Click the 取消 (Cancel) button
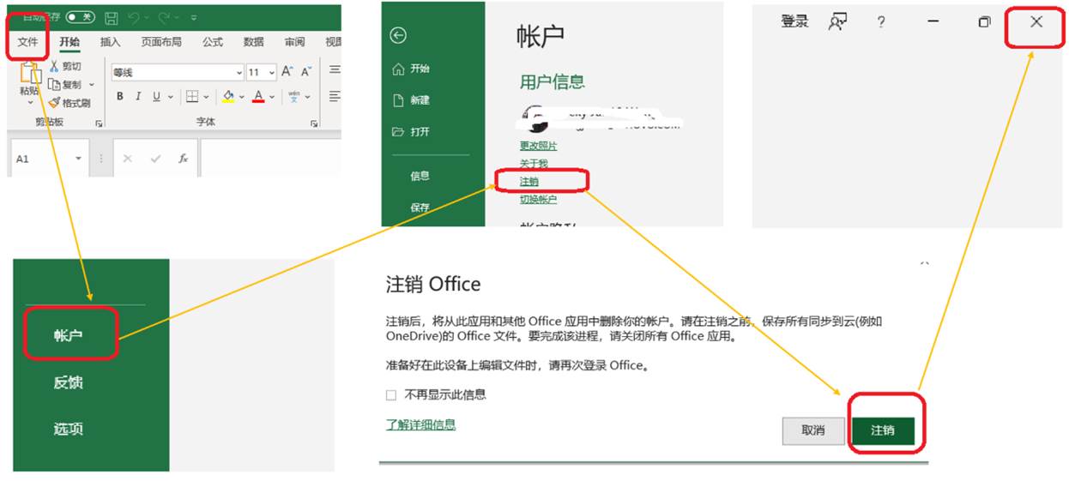Screen dimensions: 1069x481 (x=812, y=430)
